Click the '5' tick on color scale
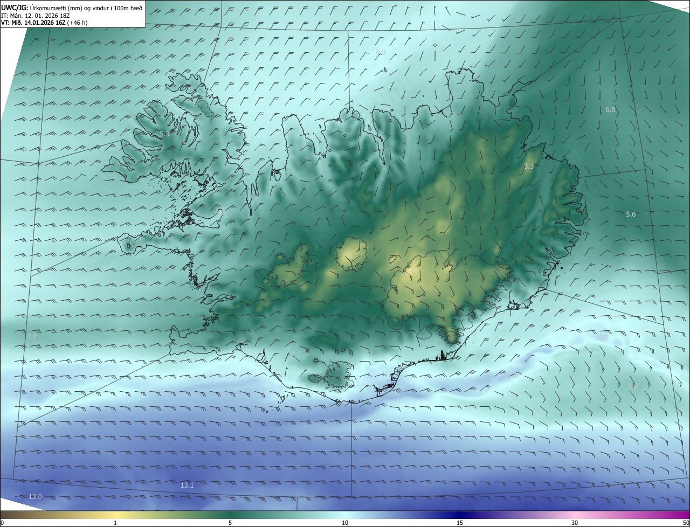The image size is (690, 527). tap(230, 523)
